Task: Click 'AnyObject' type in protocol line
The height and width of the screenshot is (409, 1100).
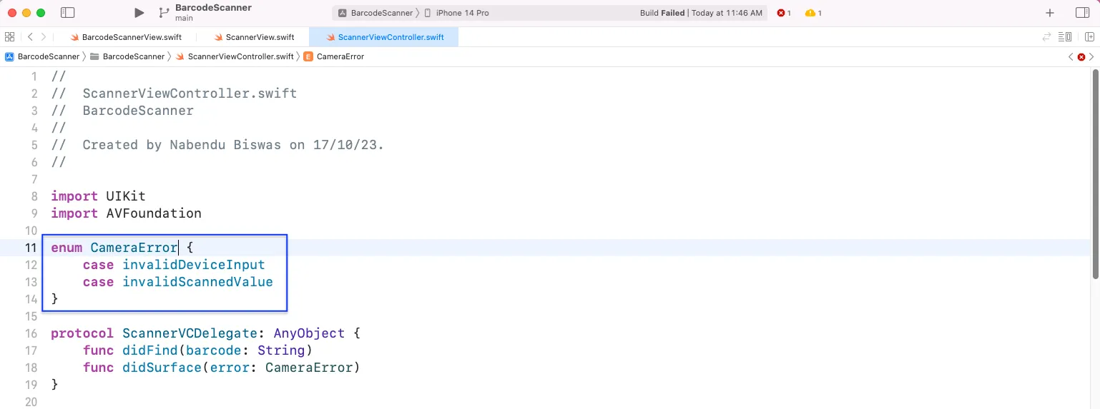Action: pyautogui.click(x=309, y=333)
